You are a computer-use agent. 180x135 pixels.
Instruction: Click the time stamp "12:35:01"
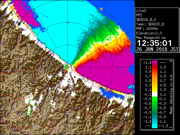point(154,43)
